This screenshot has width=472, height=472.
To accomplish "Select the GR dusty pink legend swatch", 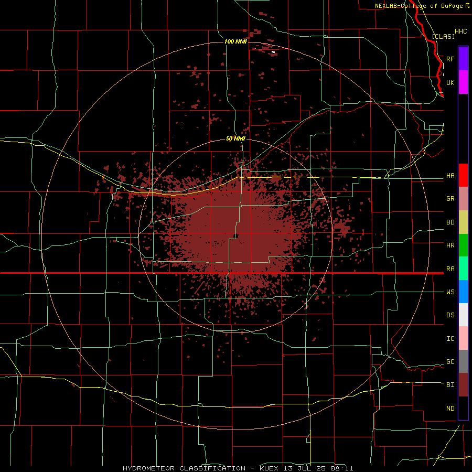I will coord(463,199).
